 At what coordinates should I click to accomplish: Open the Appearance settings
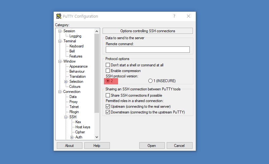(x=78, y=66)
